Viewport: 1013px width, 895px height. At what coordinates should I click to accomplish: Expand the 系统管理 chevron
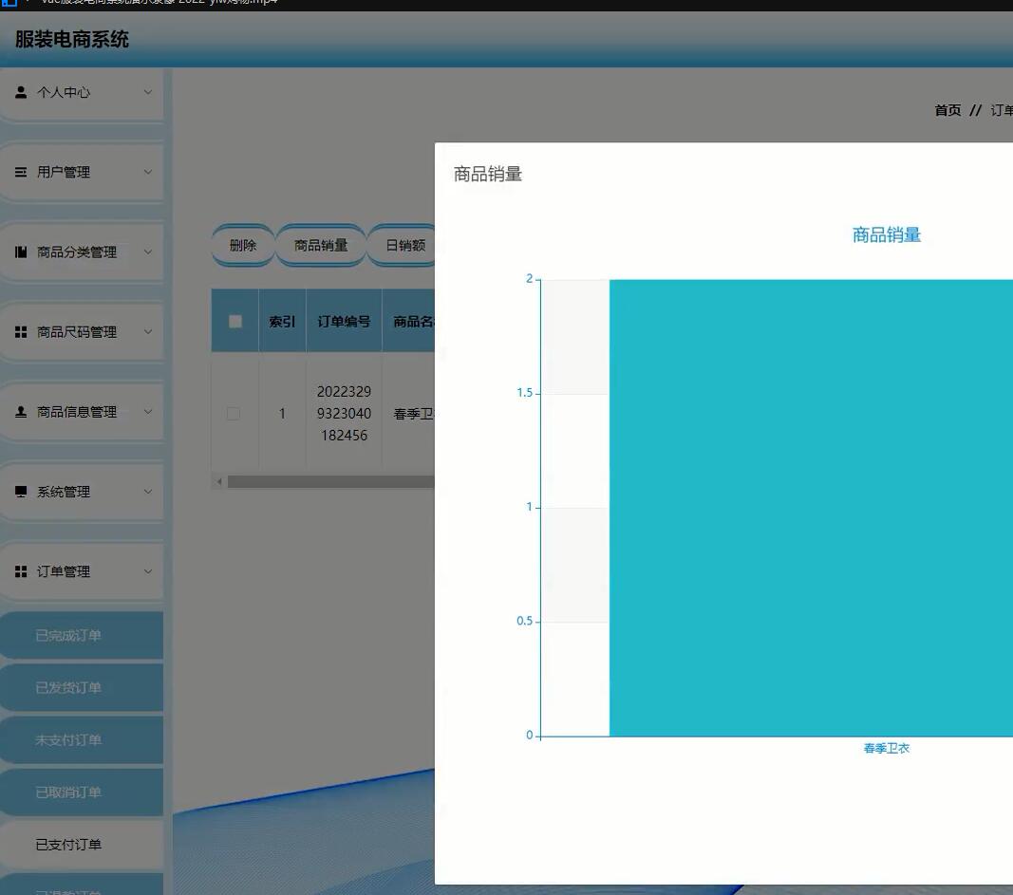click(x=148, y=492)
